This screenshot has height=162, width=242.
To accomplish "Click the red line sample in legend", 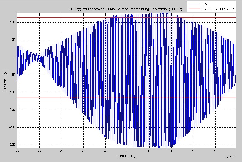I will pos(195,9).
